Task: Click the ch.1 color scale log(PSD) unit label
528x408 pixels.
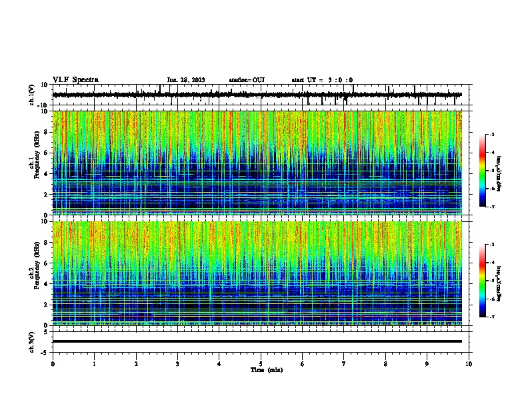Action: (x=499, y=173)
